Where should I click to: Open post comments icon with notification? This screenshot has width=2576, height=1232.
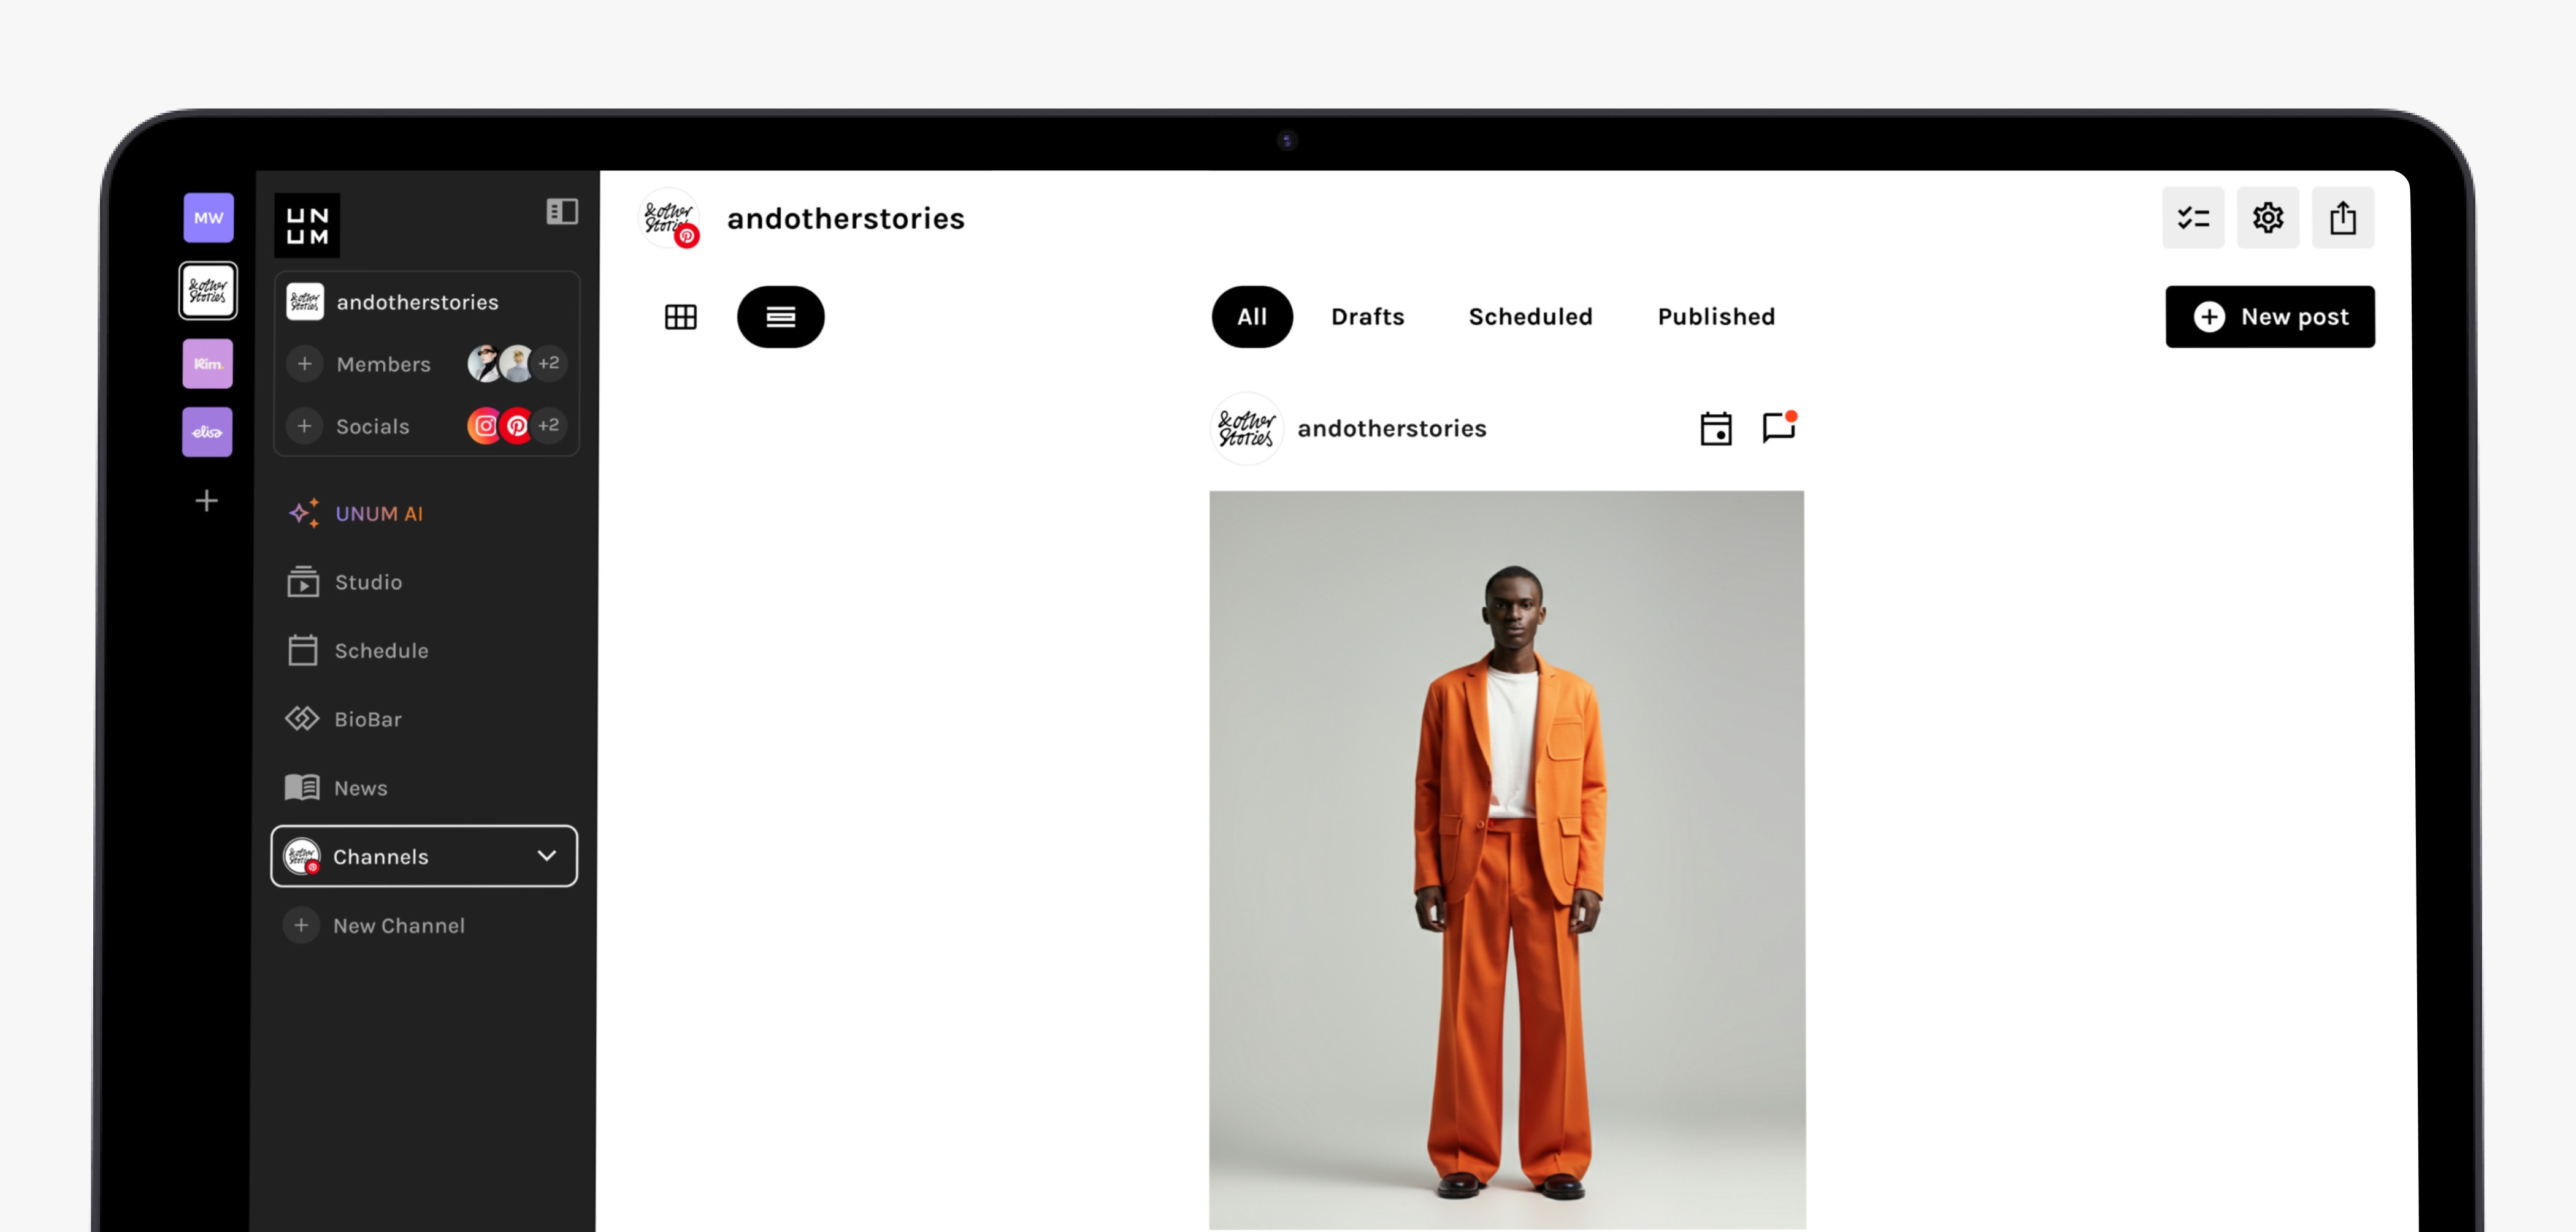click(1779, 427)
